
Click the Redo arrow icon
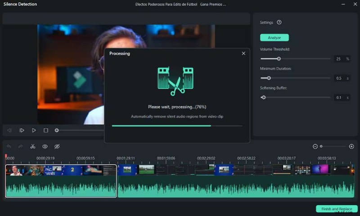[x=21, y=146]
